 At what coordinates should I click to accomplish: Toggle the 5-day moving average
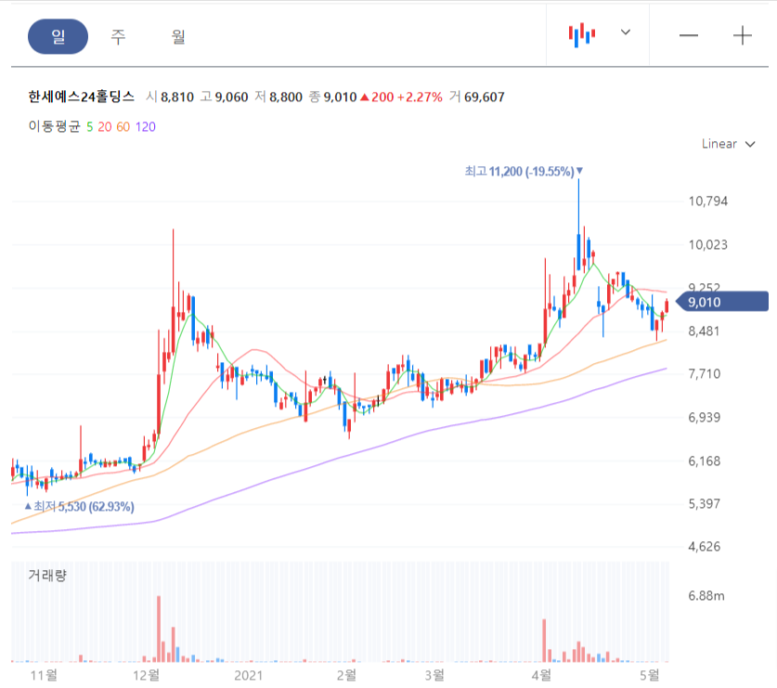click(x=90, y=127)
